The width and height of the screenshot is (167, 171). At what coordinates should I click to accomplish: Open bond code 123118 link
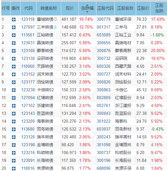click(28, 19)
